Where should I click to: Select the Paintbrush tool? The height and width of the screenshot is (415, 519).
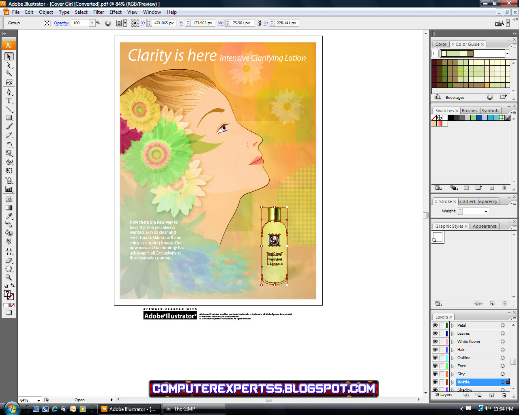9,127
